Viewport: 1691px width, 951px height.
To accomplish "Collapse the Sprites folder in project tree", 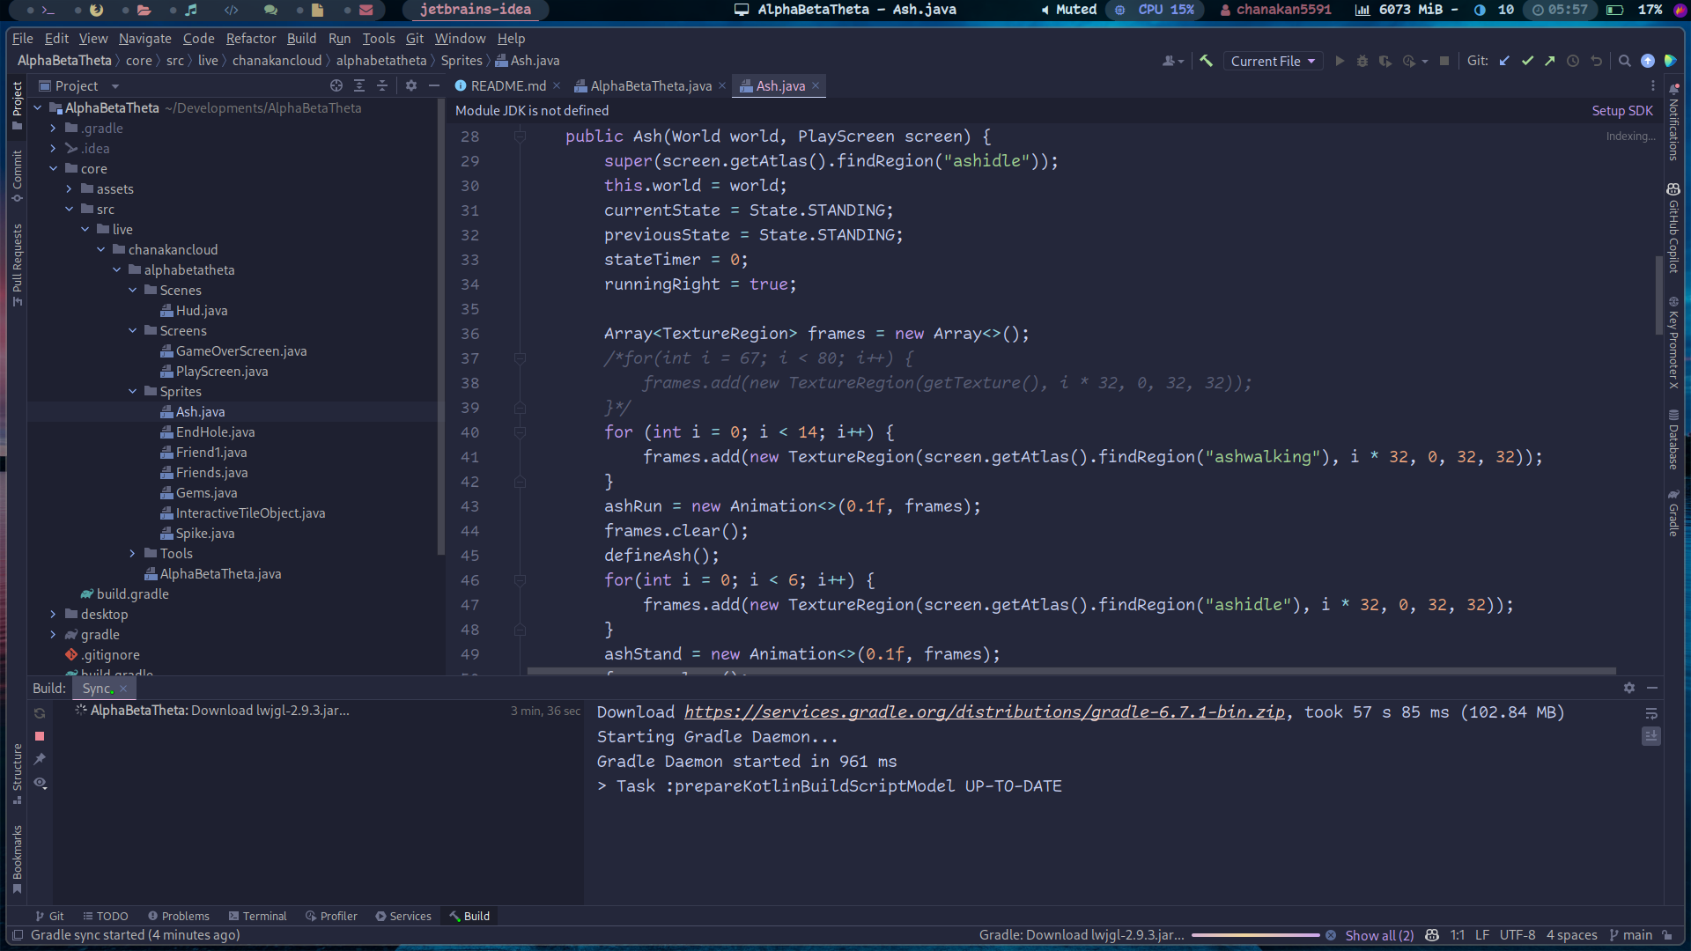I will [132, 392].
